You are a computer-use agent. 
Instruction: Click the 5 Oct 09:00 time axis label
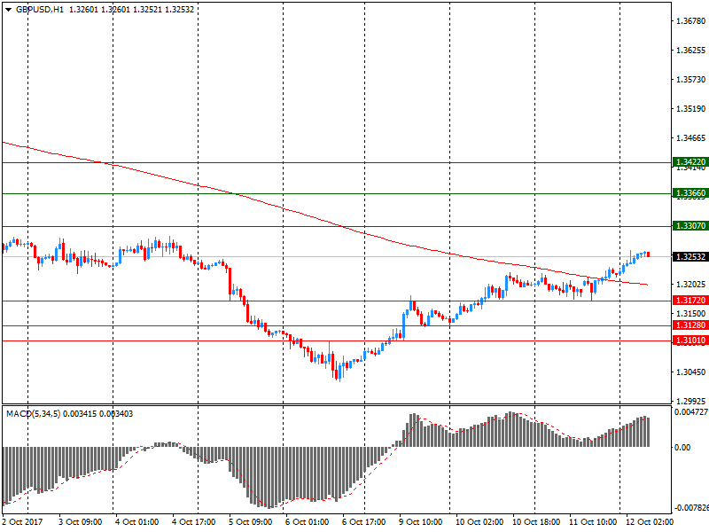(251, 521)
